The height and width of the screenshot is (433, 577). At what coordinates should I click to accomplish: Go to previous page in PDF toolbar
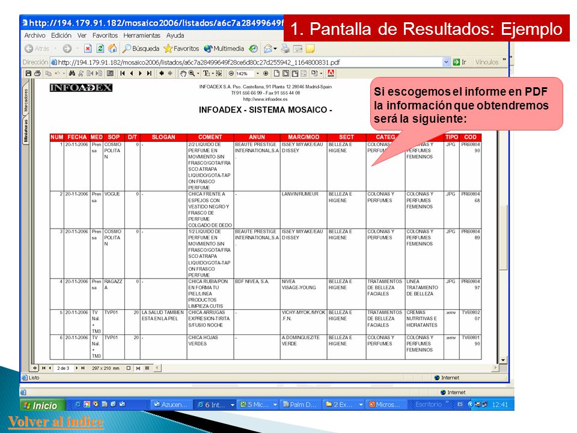pyautogui.click(x=132, y=73)
